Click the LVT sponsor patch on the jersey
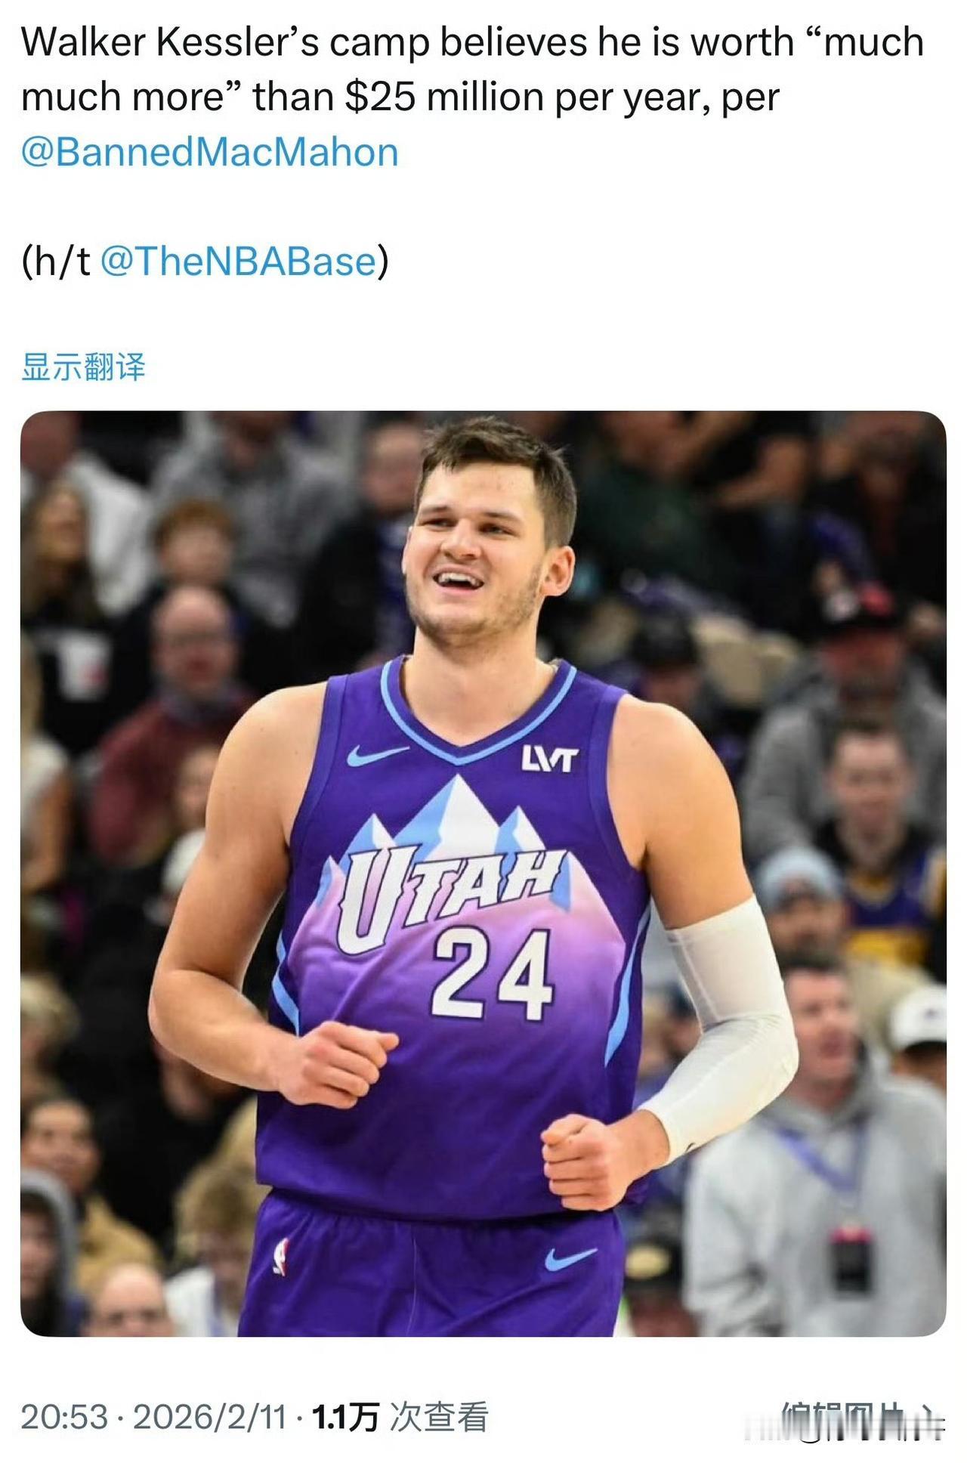Image resolution: width=967 pixels, height=1463 pixels. (x=550, y=759)
